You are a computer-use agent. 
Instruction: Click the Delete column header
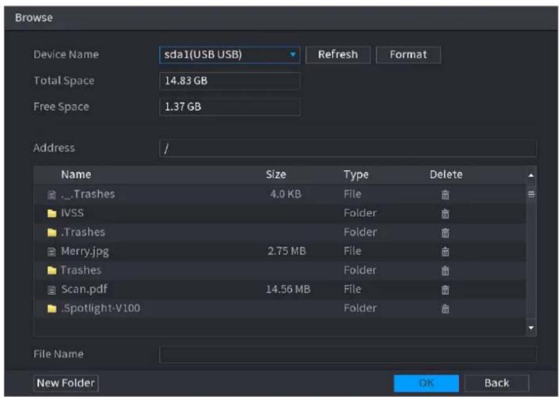446,174
